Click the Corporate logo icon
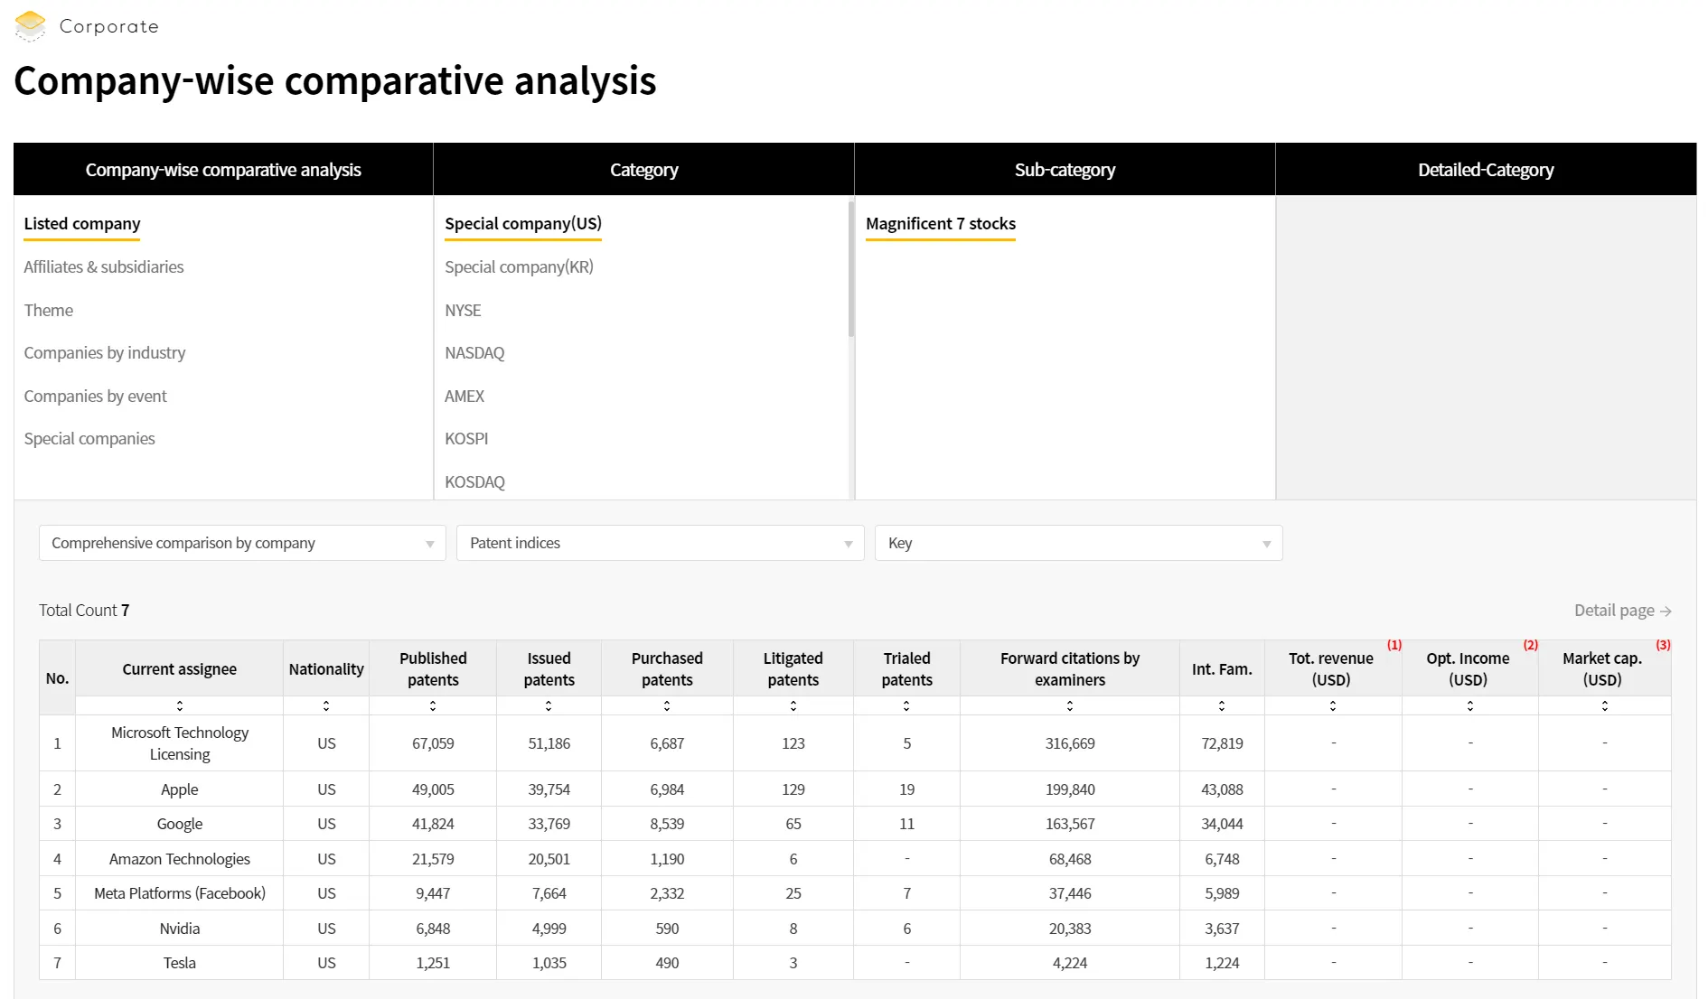 [x=31, y=25]
